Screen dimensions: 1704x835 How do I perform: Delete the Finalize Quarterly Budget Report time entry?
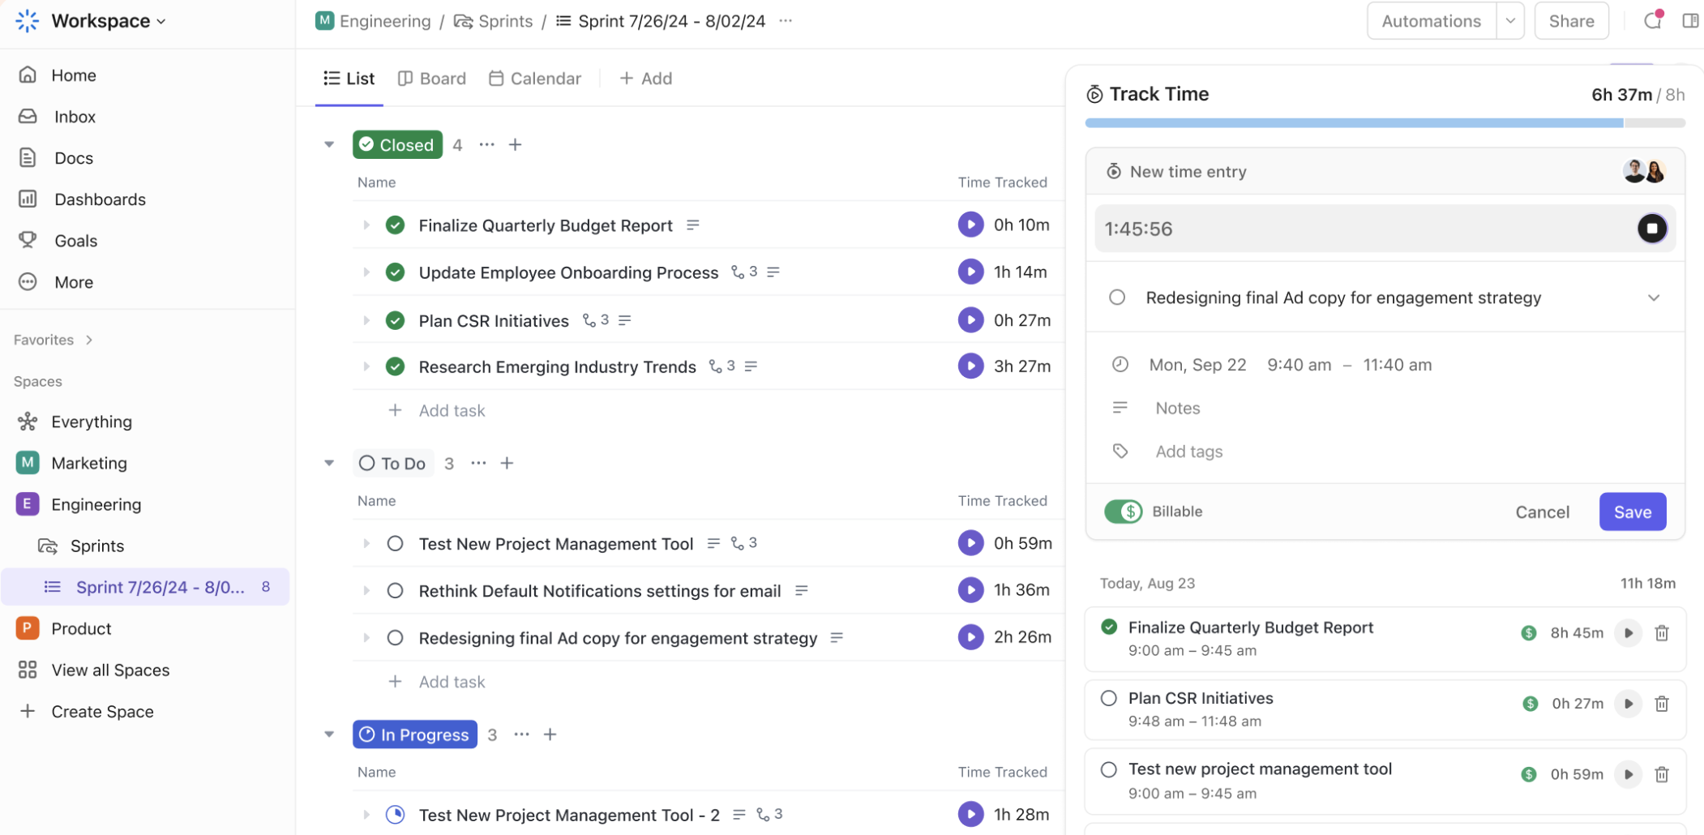coord(1661,633)
